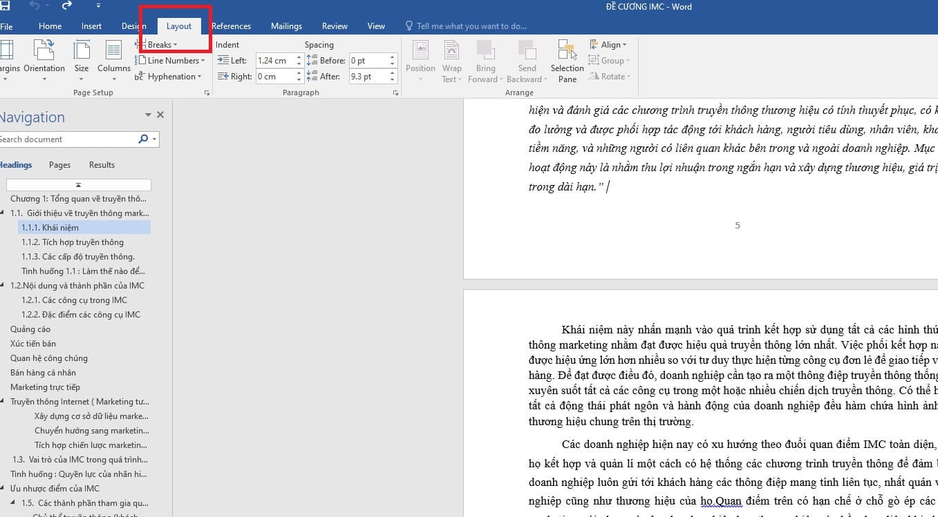938x517 pixels.
Task: Select Results tab in Navigation pane
Action: [102, 165]
